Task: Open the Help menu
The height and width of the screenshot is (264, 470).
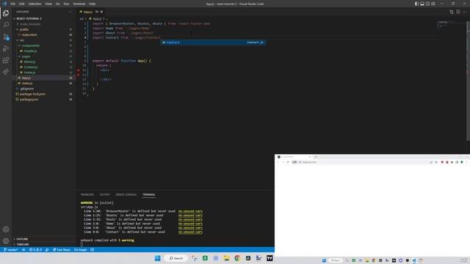Action: click(x=92, y=4)
